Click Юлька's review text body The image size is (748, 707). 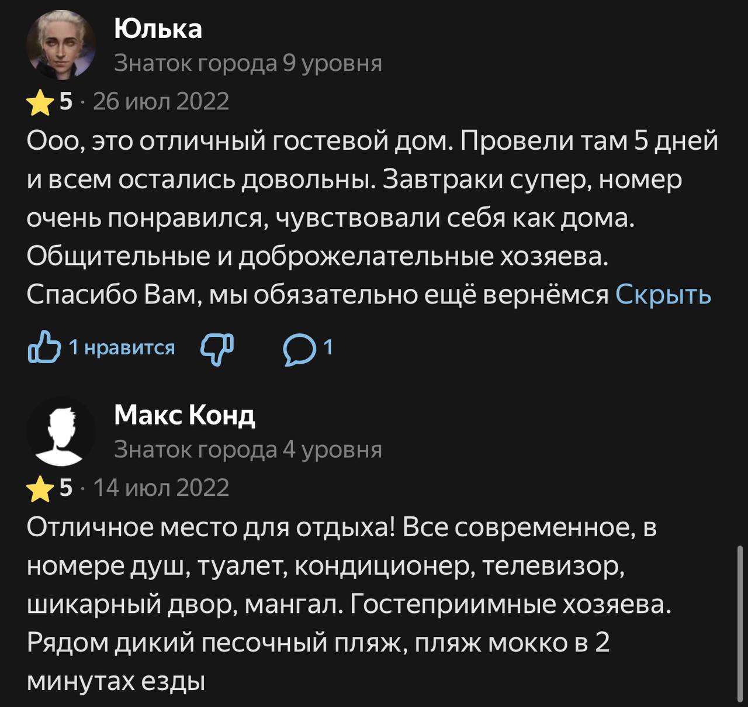tap(372, 218)
